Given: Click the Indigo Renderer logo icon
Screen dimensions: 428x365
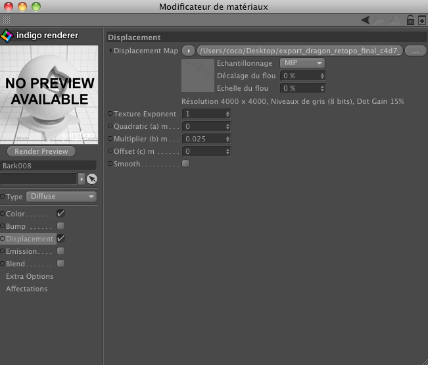Looking at the screenshot, I should 7,36.
